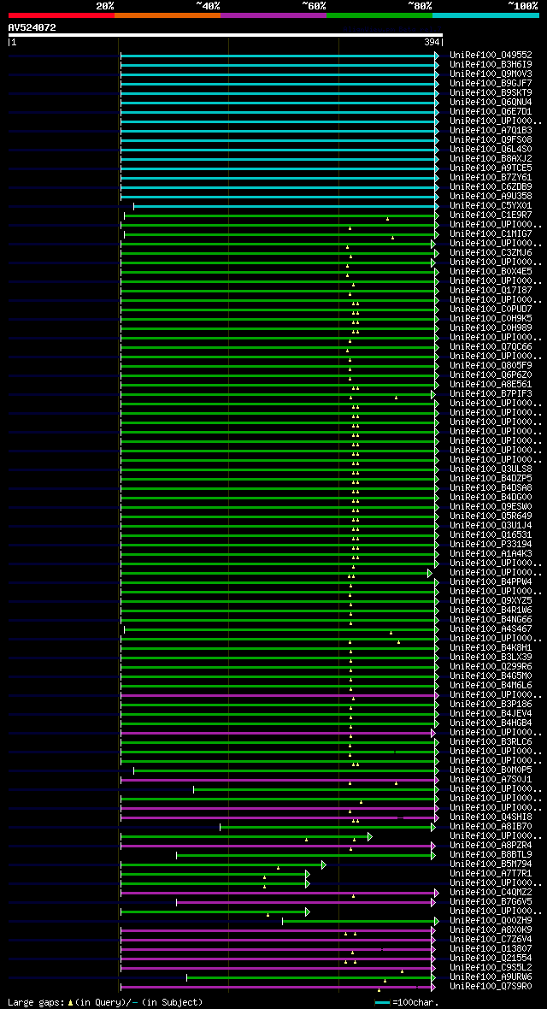Click on UniRef100_Q7S9R0

[x=491, y=986]
